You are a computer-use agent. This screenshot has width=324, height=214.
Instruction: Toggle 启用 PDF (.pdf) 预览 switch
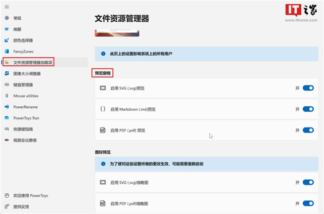tap(308, 130)
